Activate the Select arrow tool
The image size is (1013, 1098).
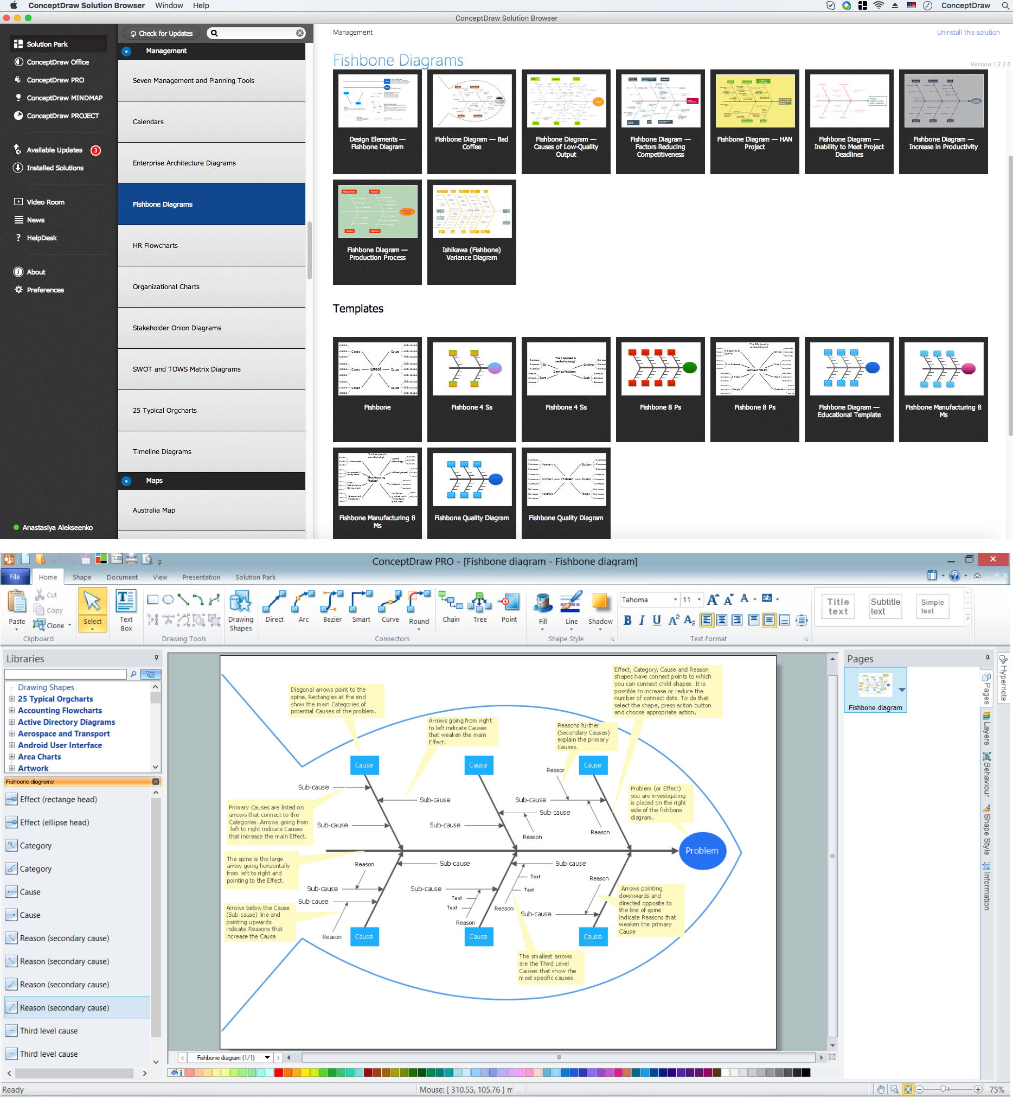coord(92,609)
